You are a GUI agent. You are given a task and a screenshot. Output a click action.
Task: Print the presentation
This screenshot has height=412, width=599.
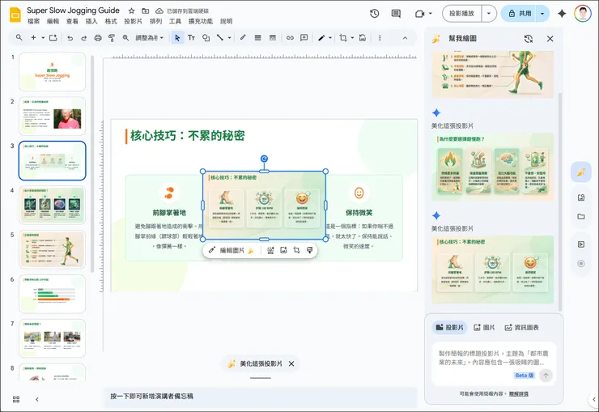[98, 38]
